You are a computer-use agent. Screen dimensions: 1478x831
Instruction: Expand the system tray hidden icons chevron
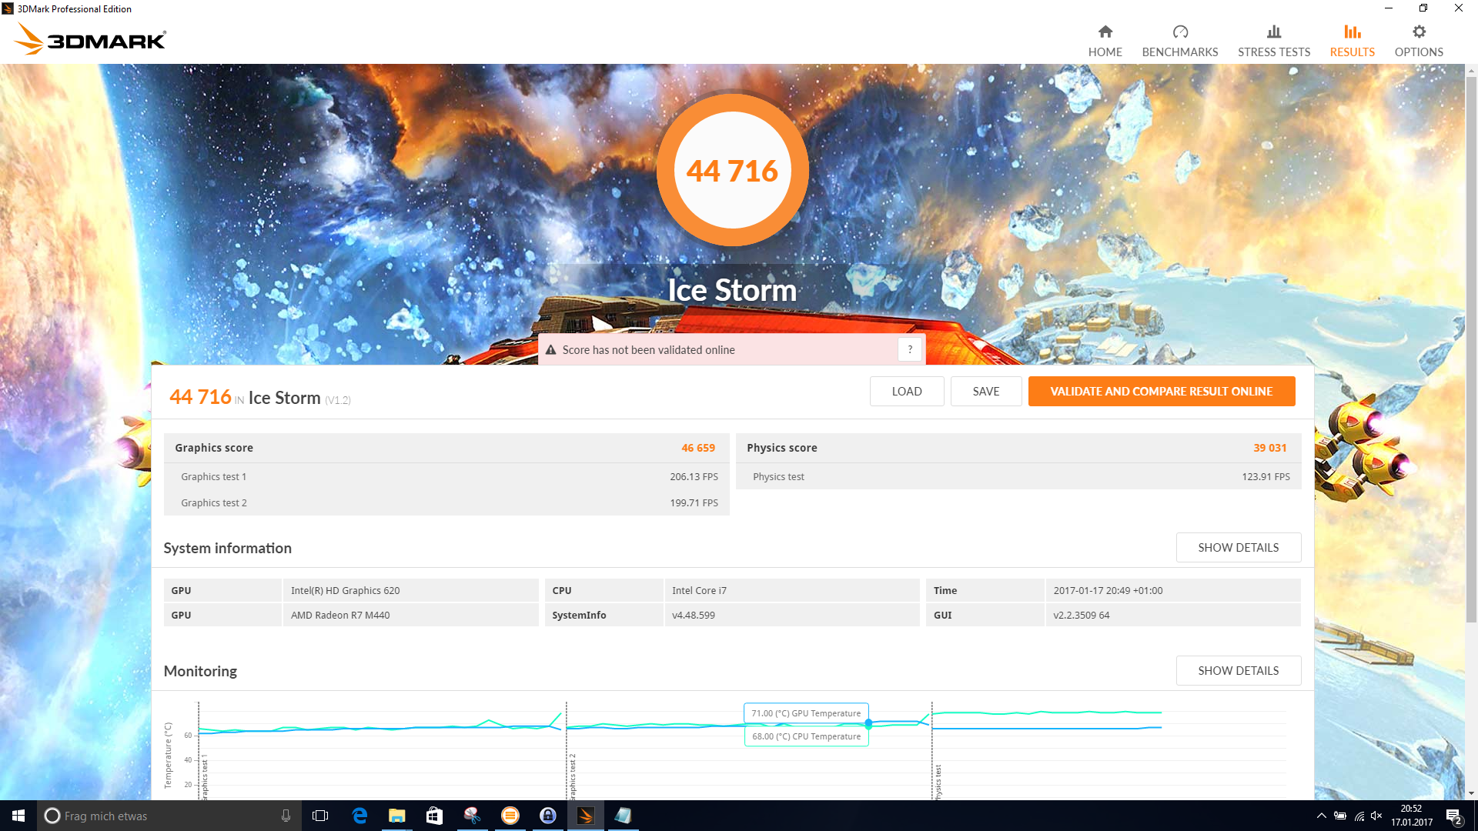1321,816
